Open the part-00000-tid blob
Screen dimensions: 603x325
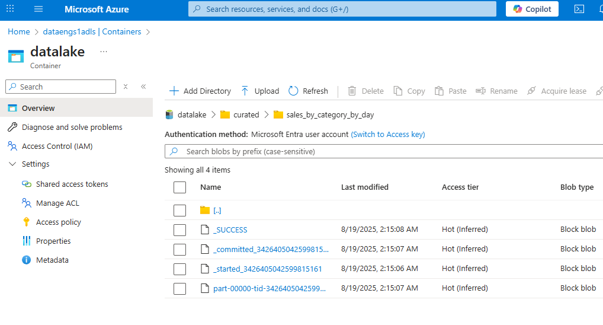click(x=269, y=288)
